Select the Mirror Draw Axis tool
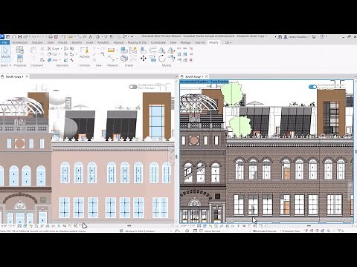Screen dimensions: 357x267 [x=171, y=50]
